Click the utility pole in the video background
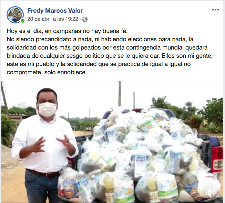The height and width of the screenshot is (203, 225). [120, 94]
